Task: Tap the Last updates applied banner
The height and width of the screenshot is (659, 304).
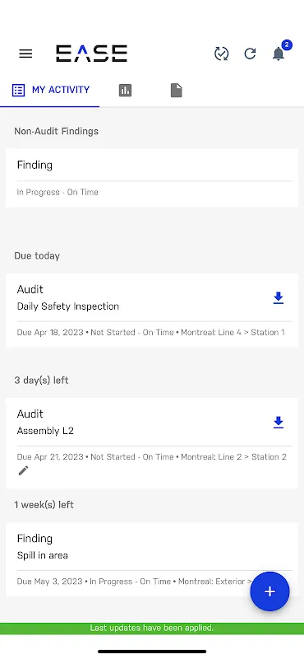Action: (152, 628)
